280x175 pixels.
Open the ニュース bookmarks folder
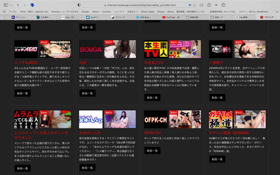tap(119, 12)
